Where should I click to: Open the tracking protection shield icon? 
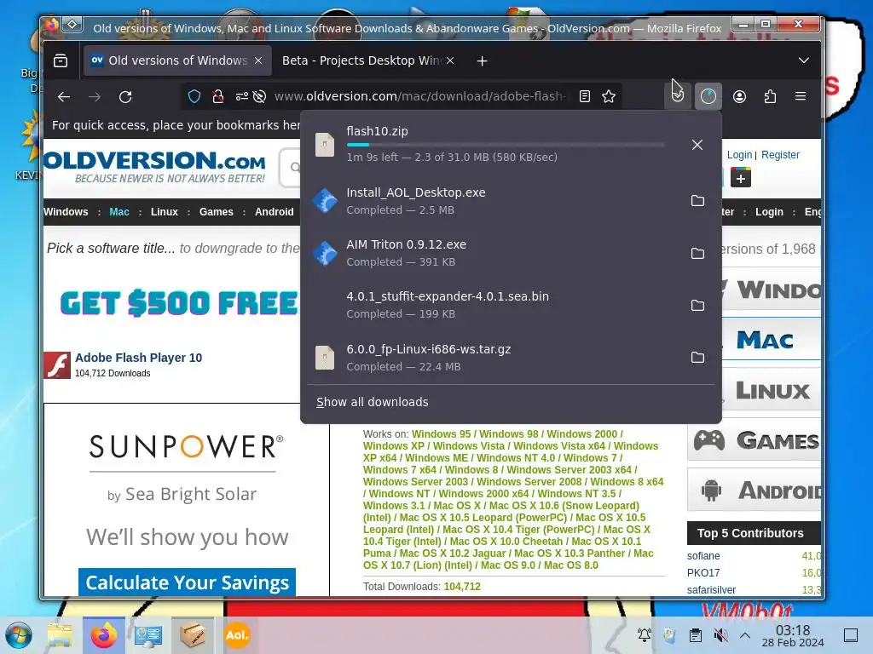[x=194, y=97]
